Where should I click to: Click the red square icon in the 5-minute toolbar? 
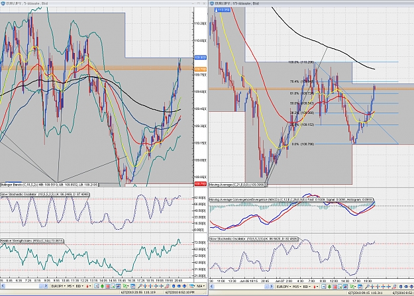pos(107,286)
